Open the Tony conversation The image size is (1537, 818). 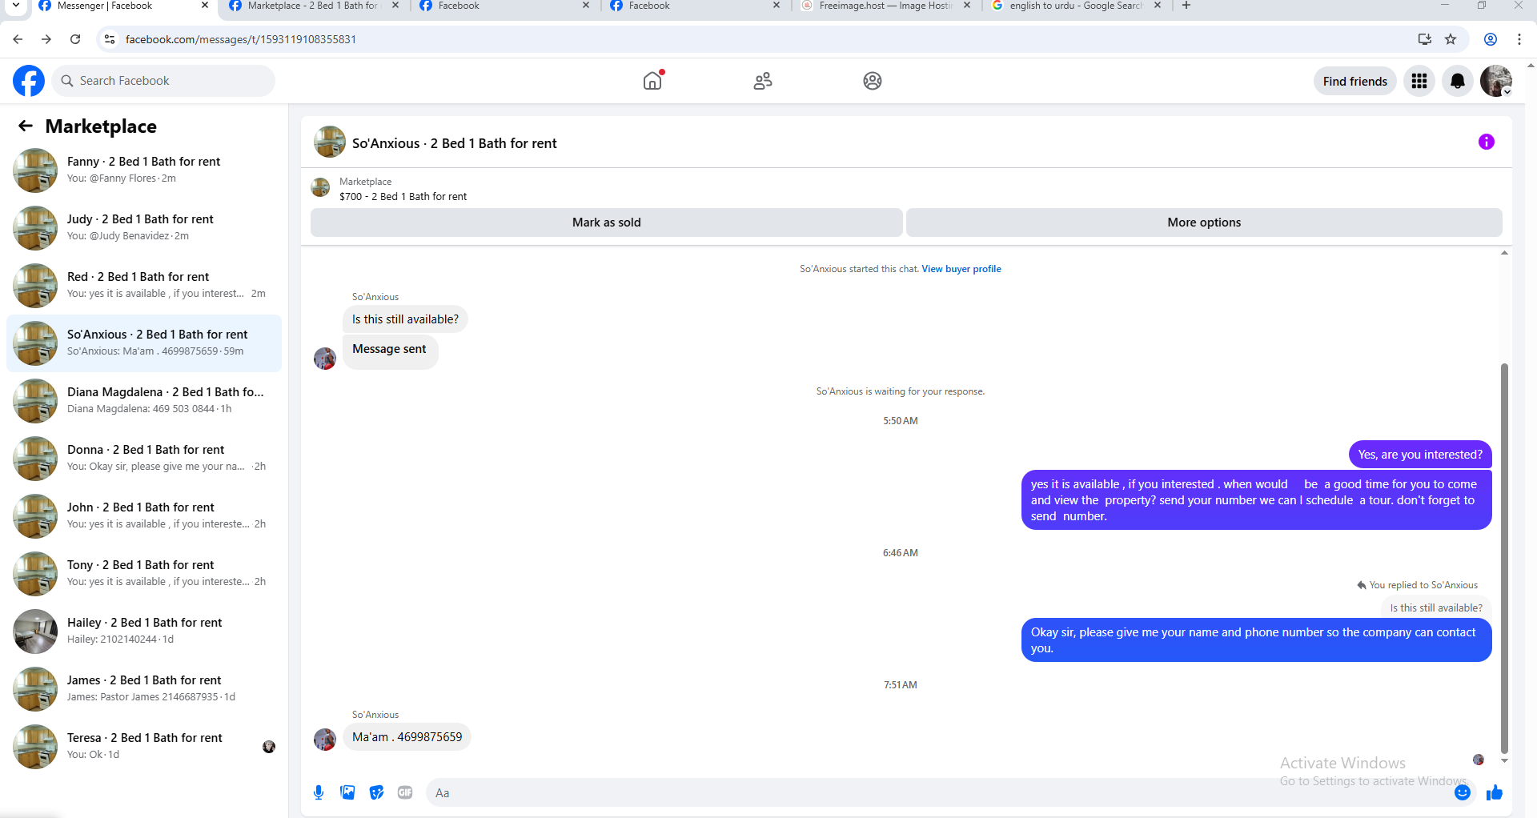click(x=144, y=574)
